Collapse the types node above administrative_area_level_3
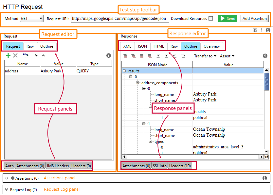This screenshot has height=195, width=273. click(x=151, y=142)
